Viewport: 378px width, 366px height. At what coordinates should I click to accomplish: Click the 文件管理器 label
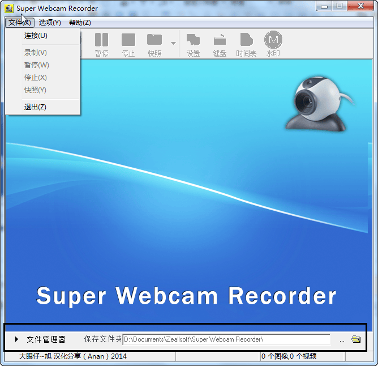(46, 339)
